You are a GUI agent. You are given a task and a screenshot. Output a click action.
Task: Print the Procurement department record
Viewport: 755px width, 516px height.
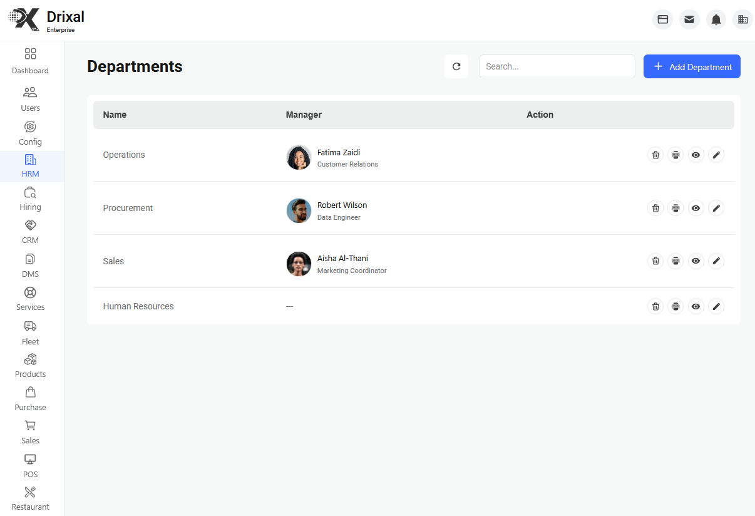coord(675,208)
